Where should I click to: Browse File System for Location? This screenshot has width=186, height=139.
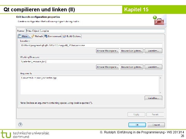point(132,51)
